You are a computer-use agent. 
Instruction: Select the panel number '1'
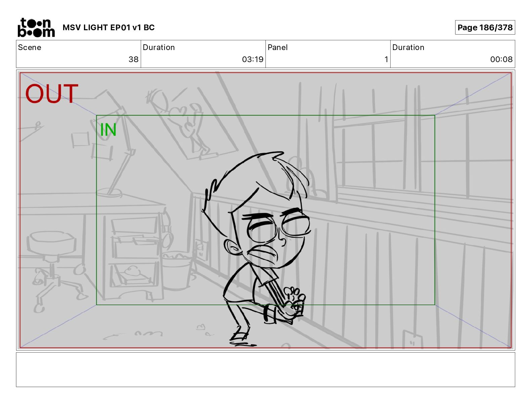click(386, 59)
